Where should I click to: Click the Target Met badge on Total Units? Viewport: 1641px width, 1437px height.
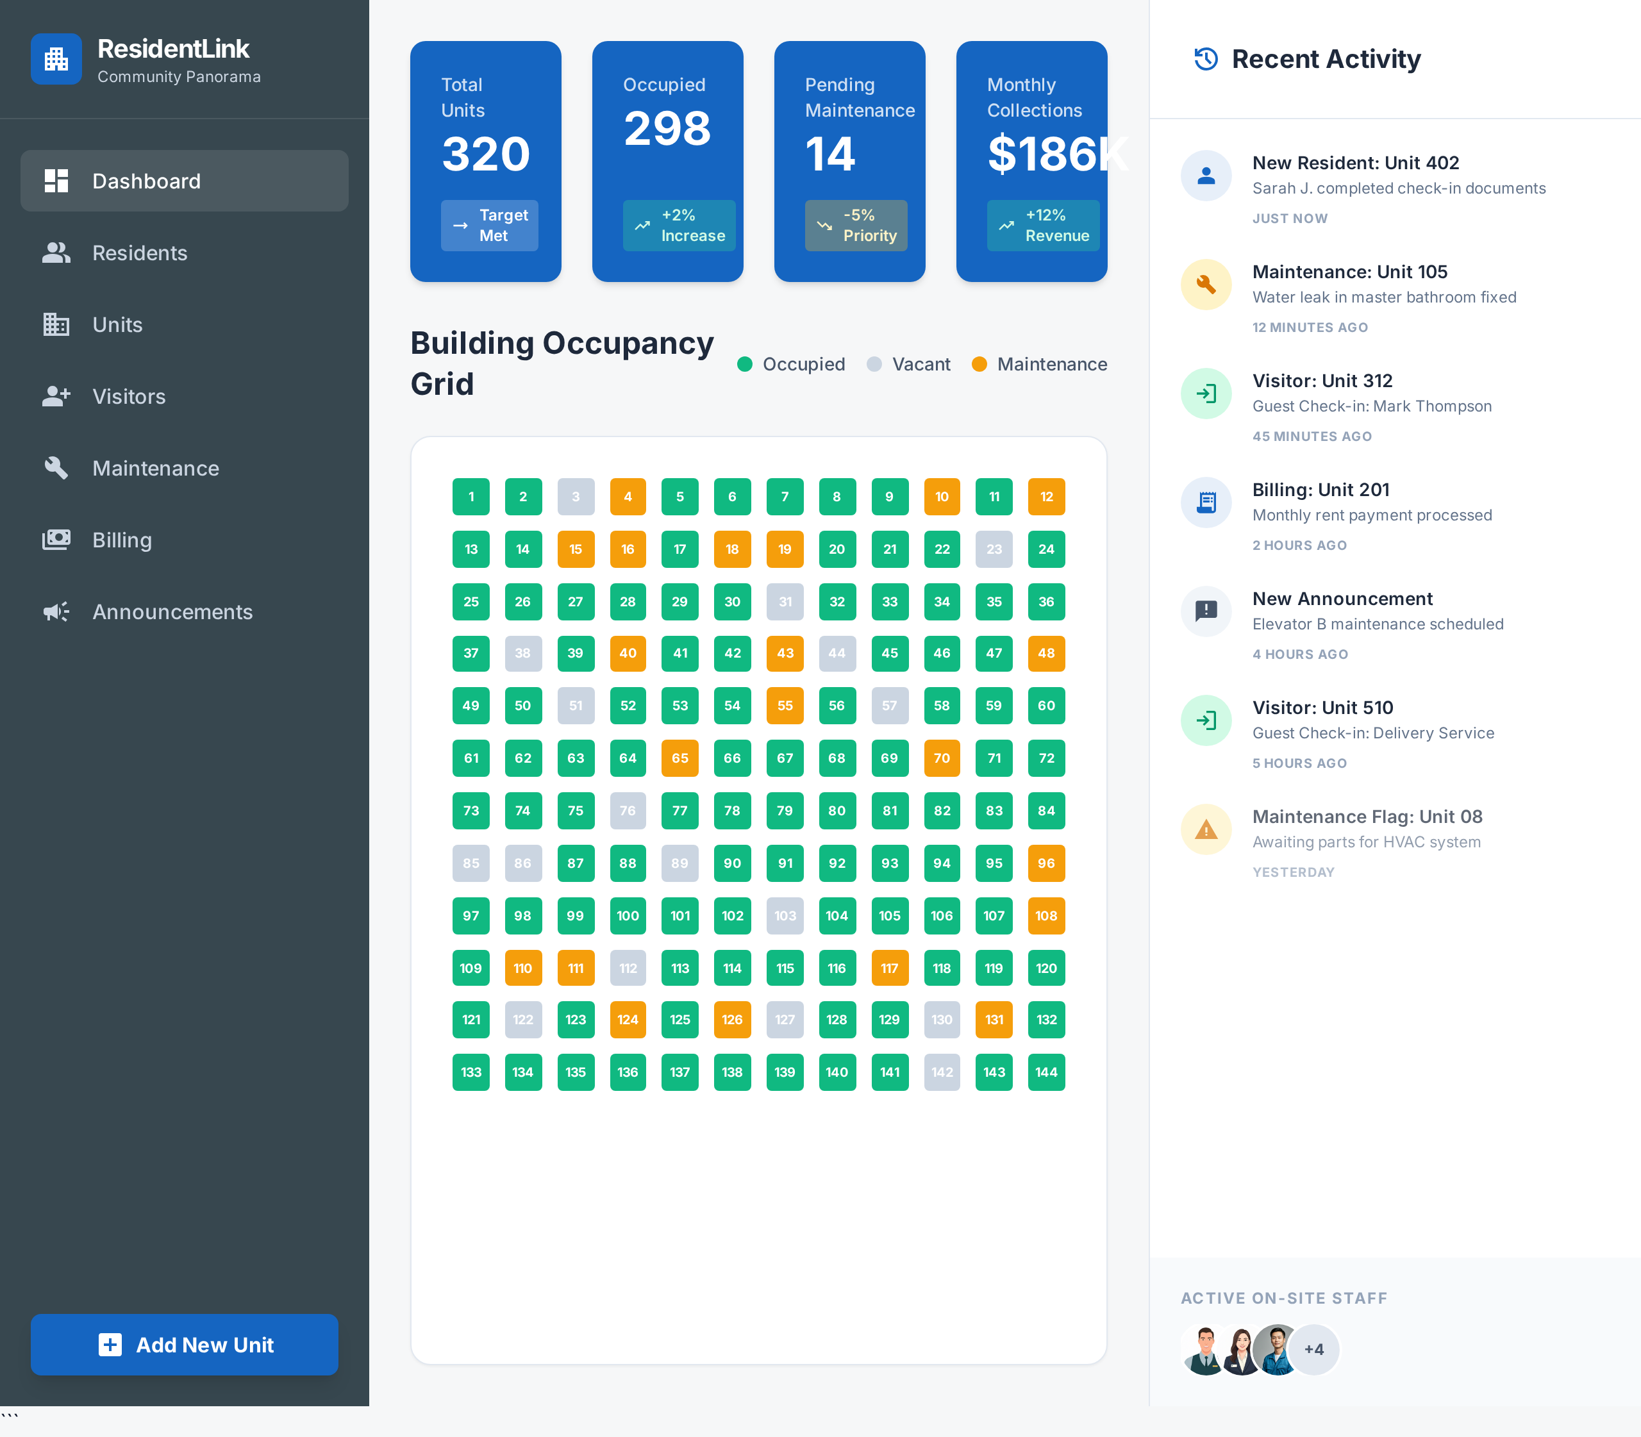tap(489, 226)
